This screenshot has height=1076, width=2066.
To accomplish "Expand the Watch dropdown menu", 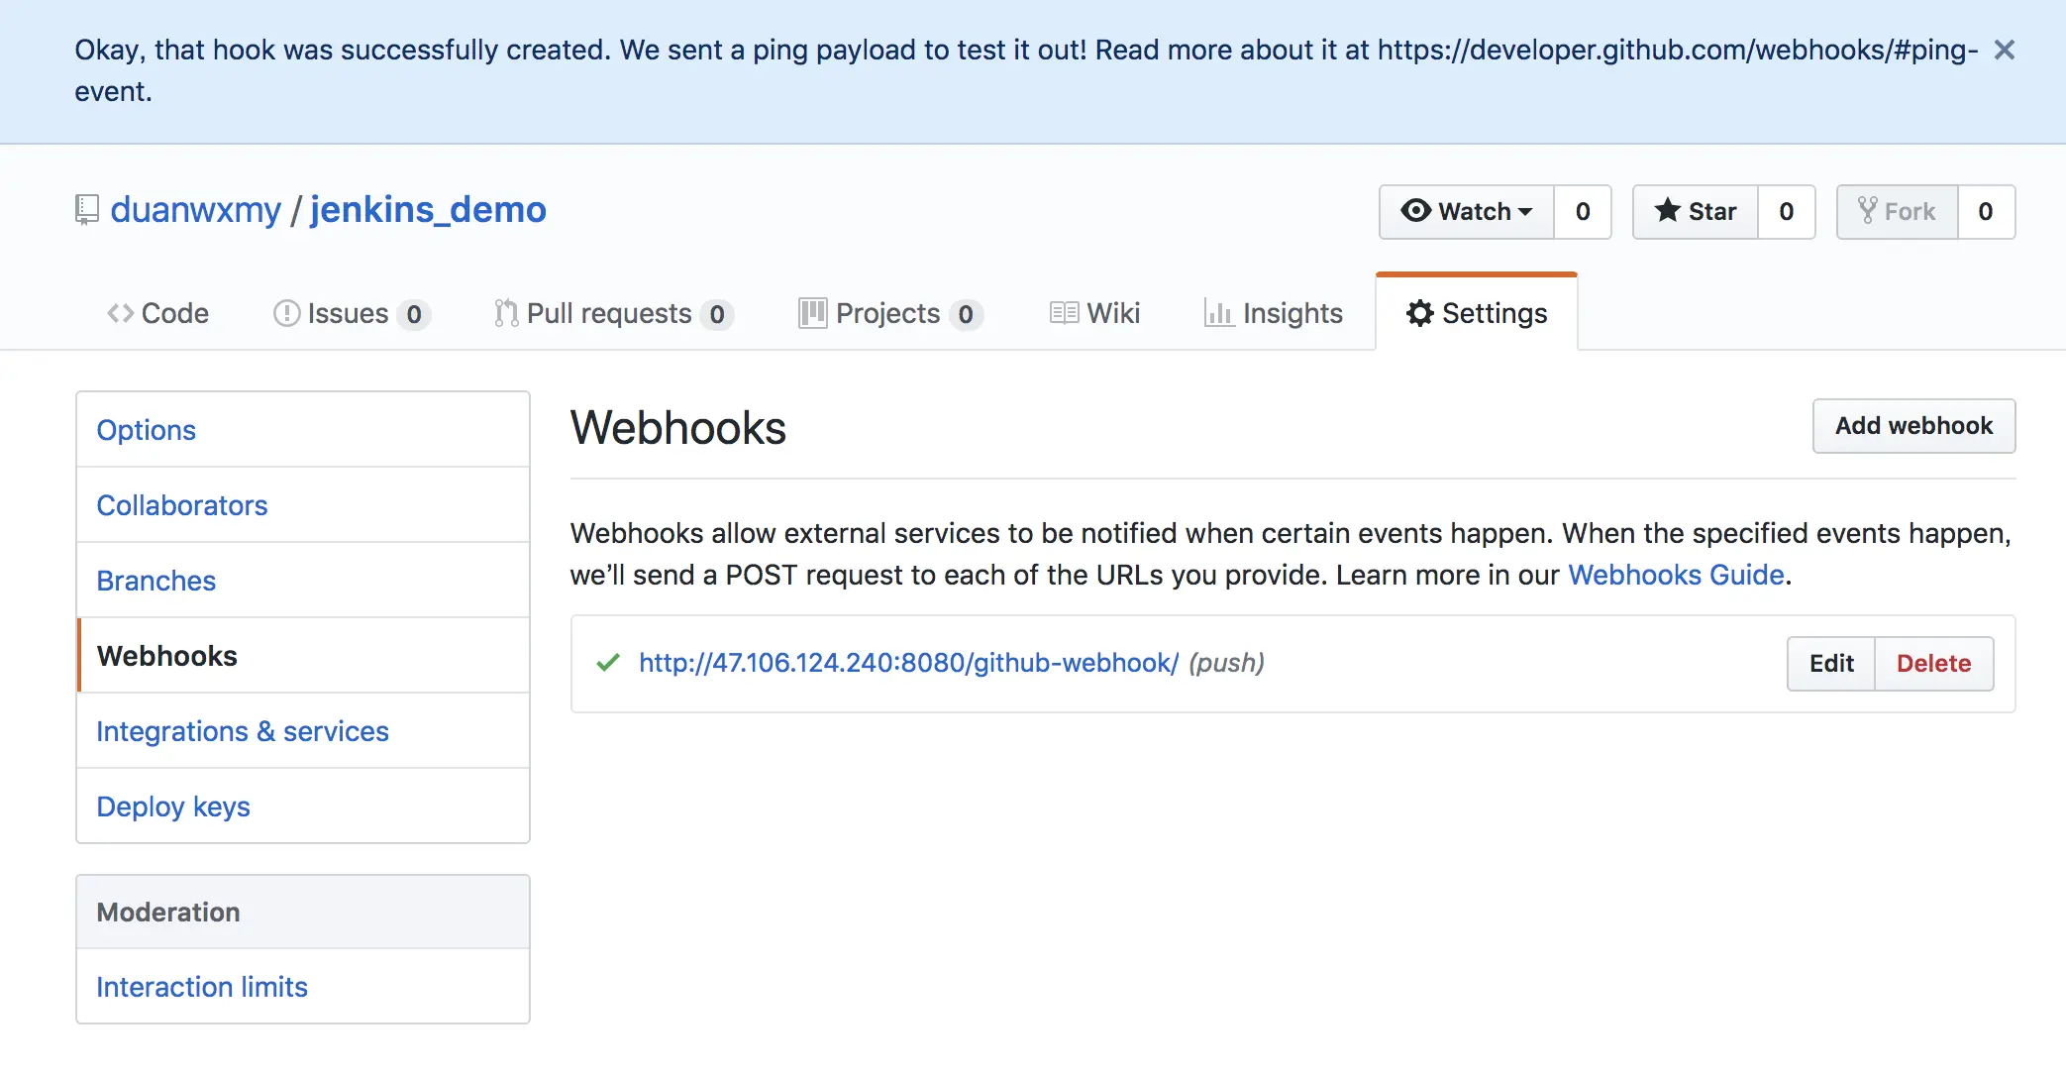I will (1466, 212).
